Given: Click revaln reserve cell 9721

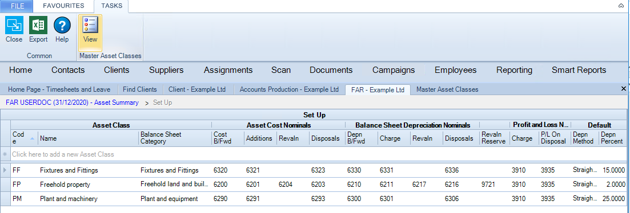Looking at the screenshot, I should point(494,185).
